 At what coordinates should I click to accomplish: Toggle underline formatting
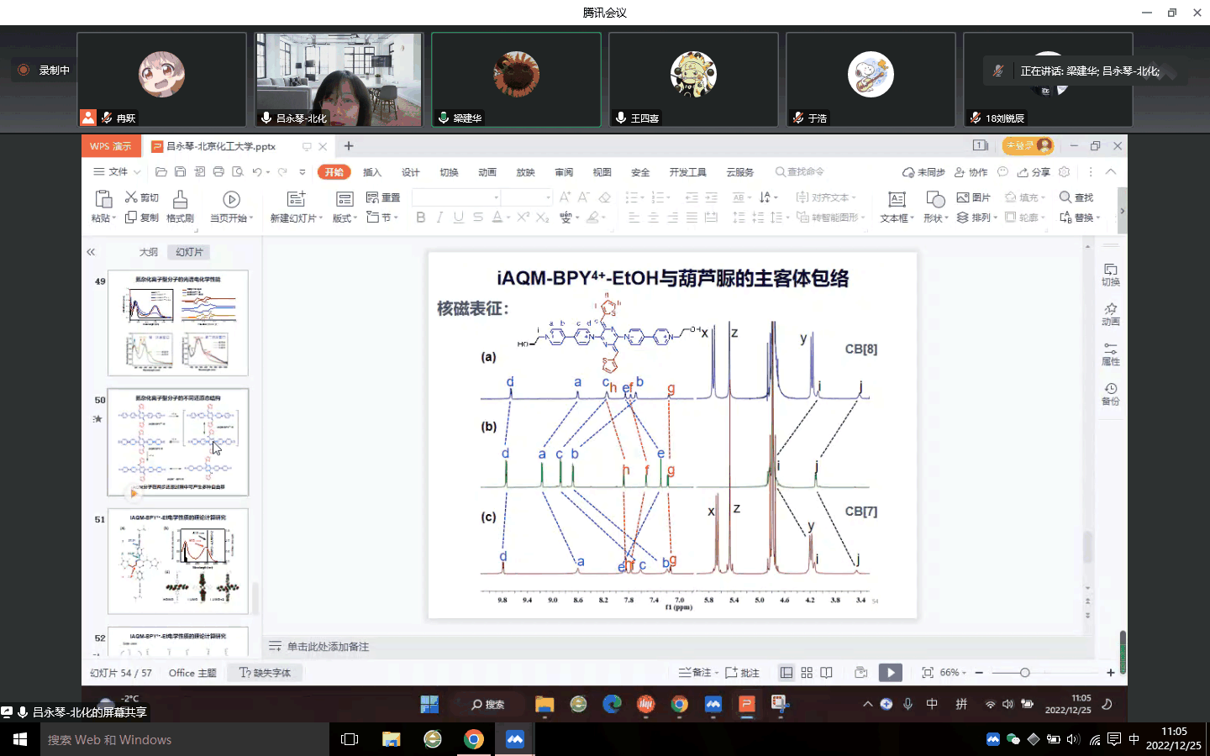(457, 217)
